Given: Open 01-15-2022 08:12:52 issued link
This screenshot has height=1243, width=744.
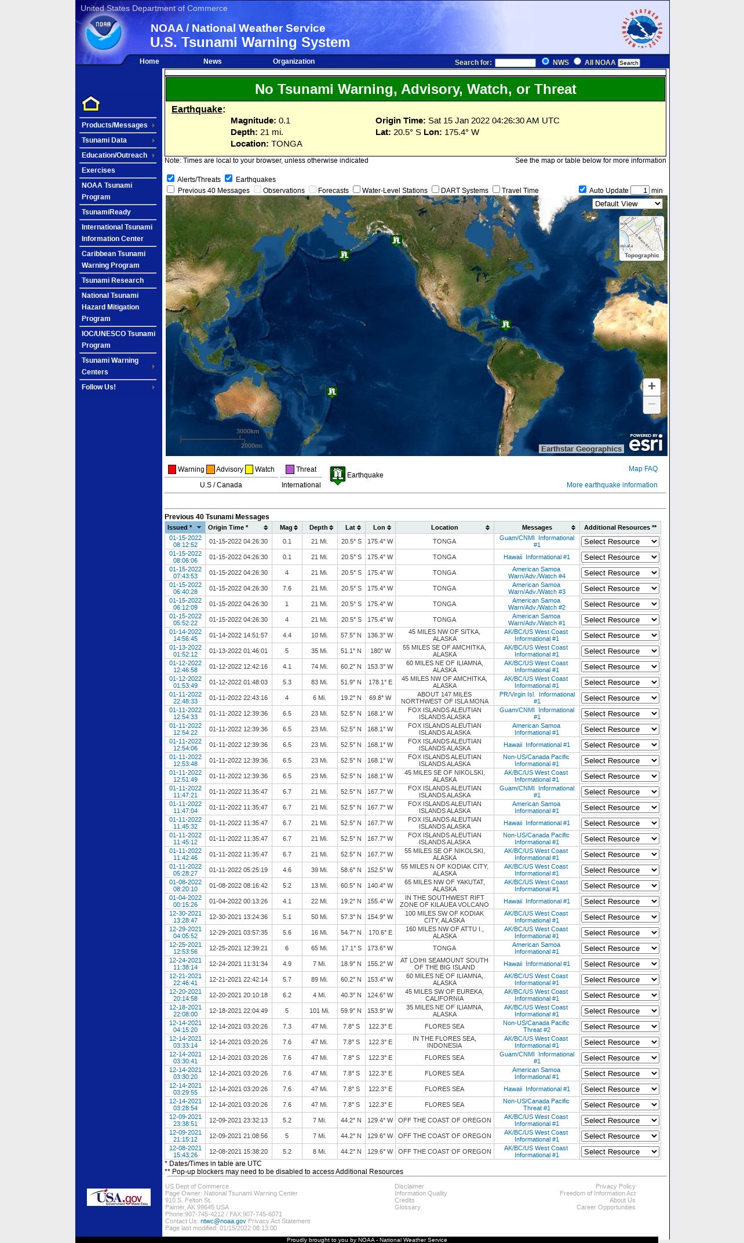Looking at the screenshot, I should (185, 541).
